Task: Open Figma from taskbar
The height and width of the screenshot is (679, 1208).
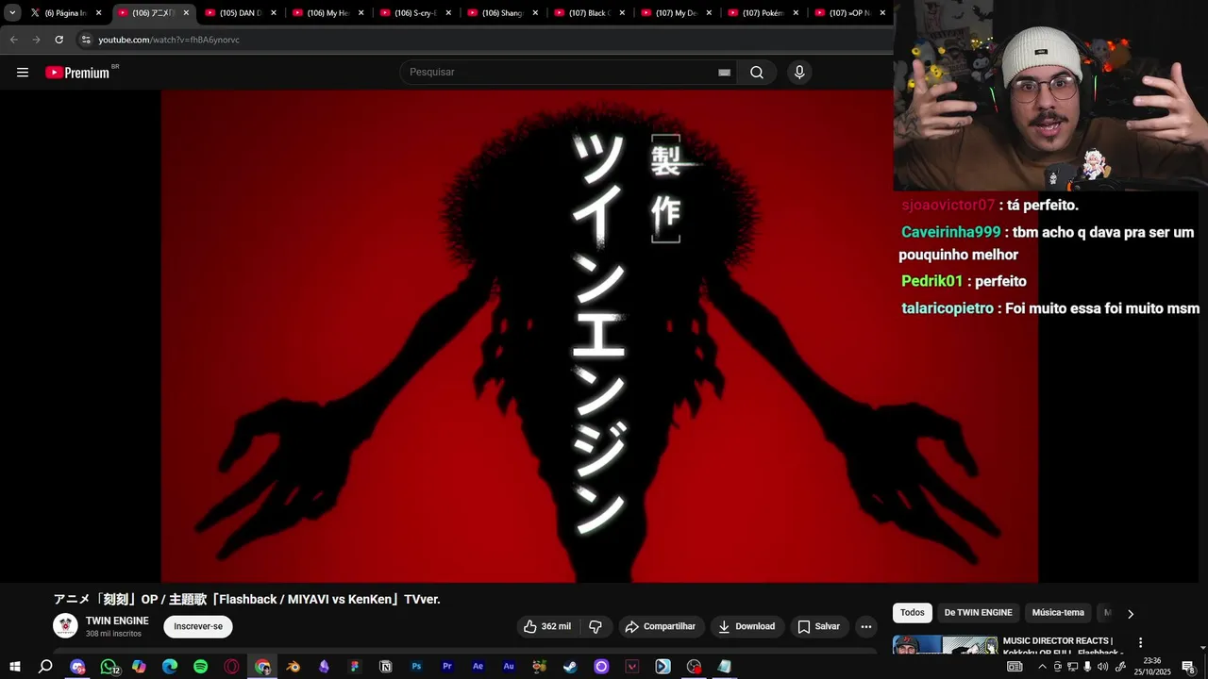Action: click(x=355, y=667)
